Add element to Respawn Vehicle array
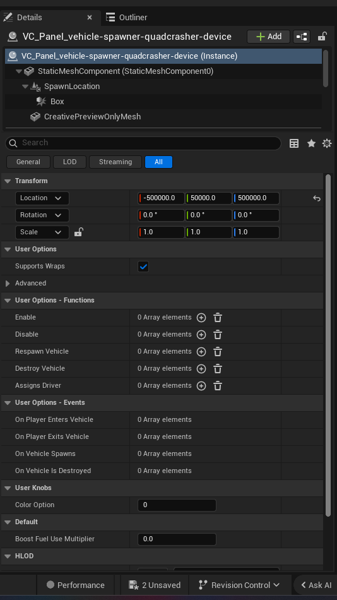Viewport: 337px width, 600px height. (x=201, y=352)
